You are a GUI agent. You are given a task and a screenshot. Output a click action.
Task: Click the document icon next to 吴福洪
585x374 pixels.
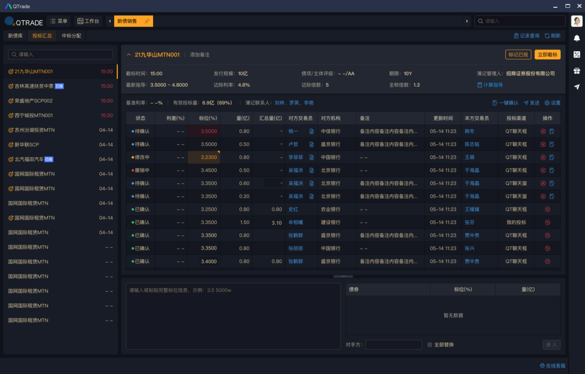pos(312,170)
